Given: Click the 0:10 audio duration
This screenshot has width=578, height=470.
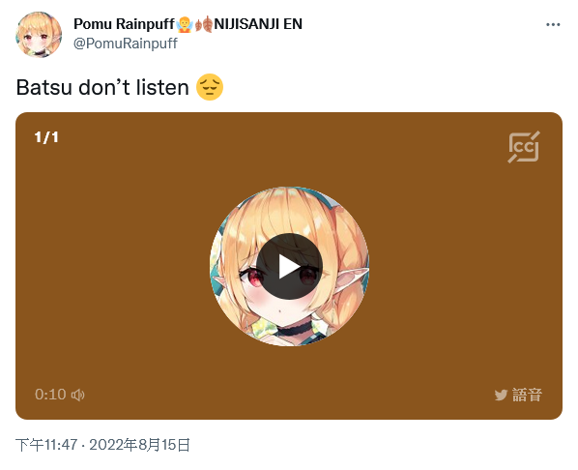Looking at the screenshot, I should point(50,395).
